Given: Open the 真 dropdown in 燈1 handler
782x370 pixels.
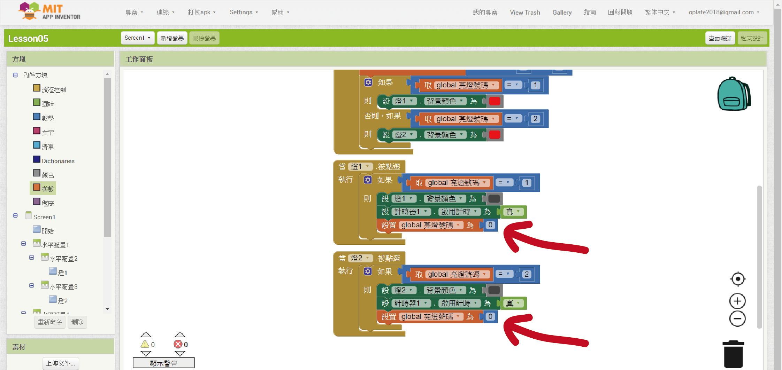Looking at the screenshot, I should click(x=518, y=212).
